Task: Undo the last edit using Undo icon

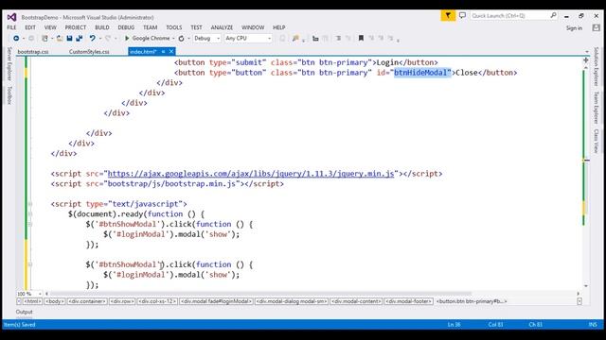Action: (x=92, y=38)
